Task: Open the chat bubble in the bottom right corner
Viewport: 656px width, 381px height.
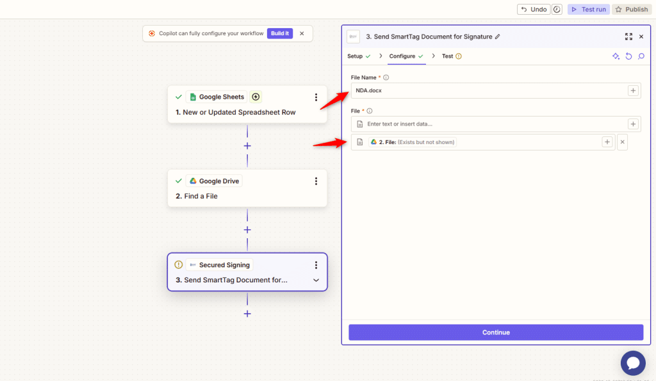Action: pyautogui.click(x=633, y=362)
